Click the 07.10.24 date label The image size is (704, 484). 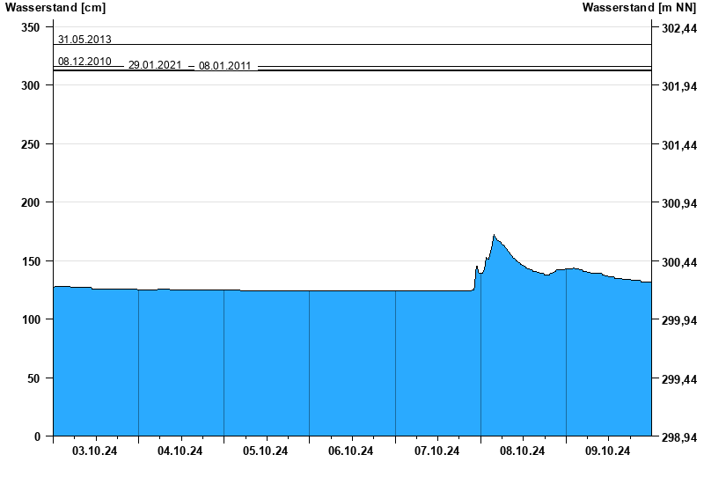pyautogui.click(x=437, y=451)
